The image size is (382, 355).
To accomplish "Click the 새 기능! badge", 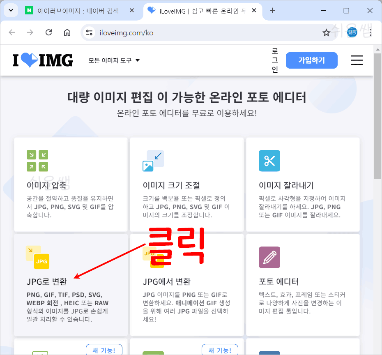I will [104, 349].
